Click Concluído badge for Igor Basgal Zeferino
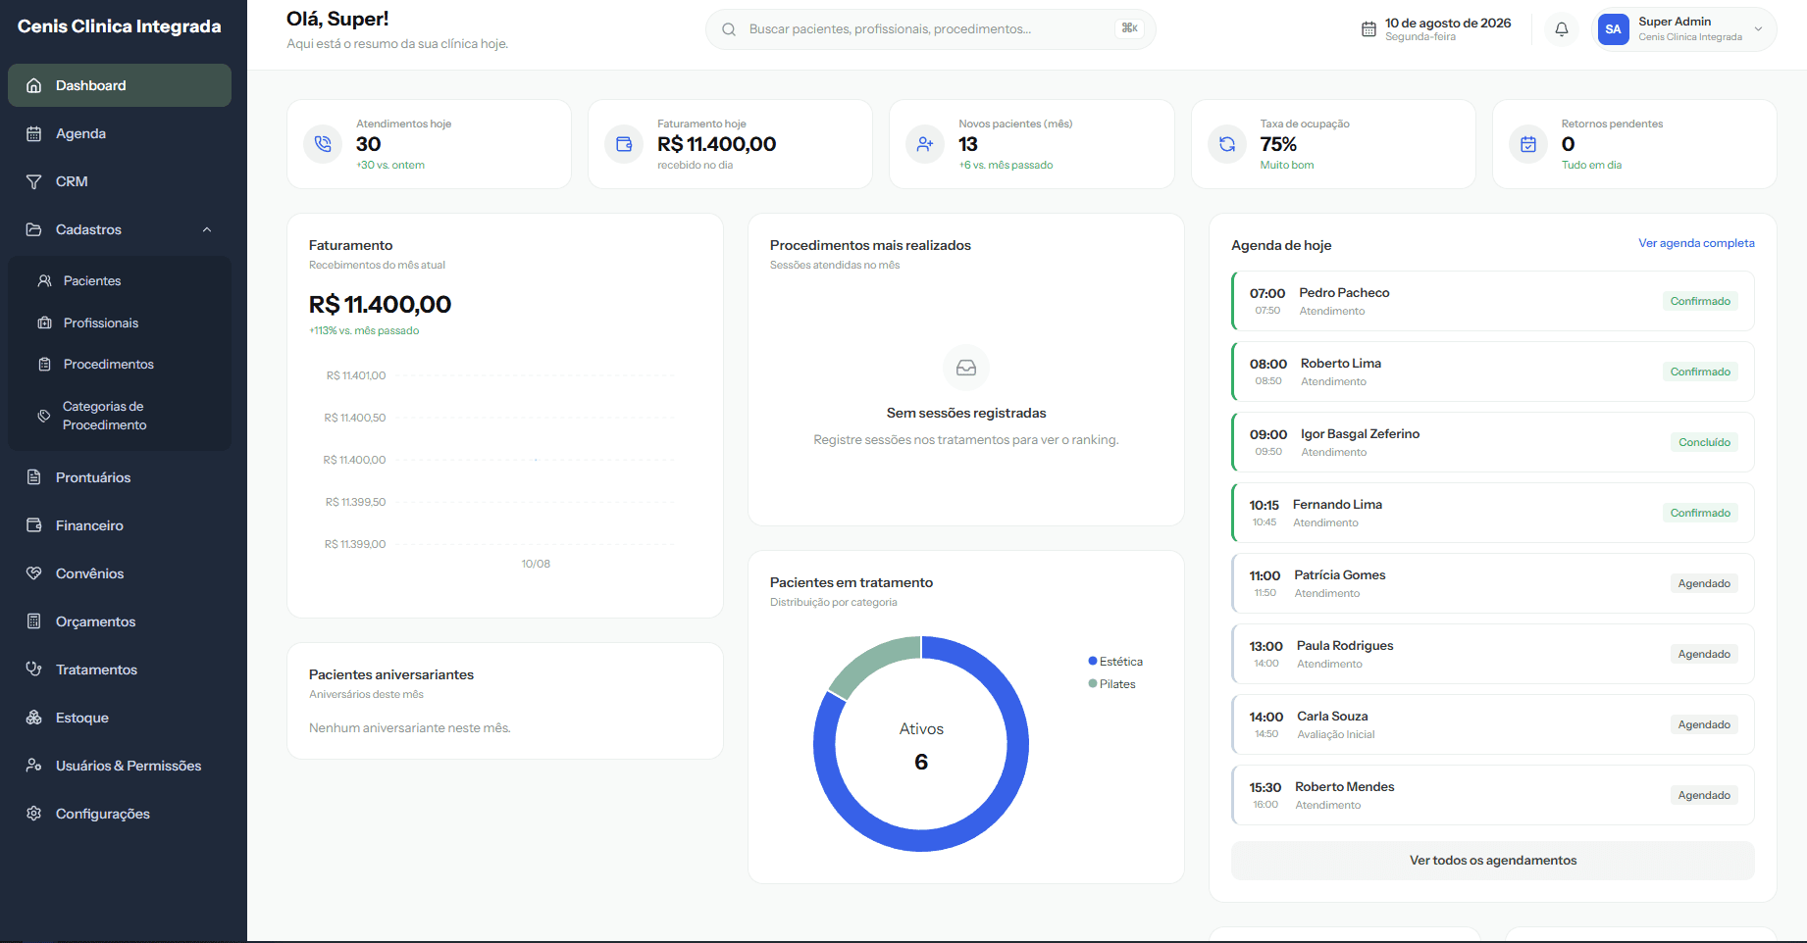Viewport: 1807px width, 943px height. pos(1704,442)
